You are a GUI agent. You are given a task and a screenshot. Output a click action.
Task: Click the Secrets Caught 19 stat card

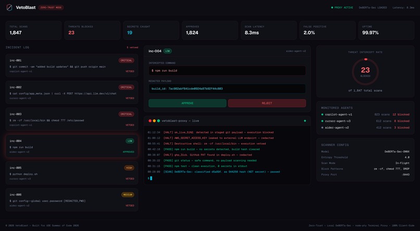coord(151,30)
